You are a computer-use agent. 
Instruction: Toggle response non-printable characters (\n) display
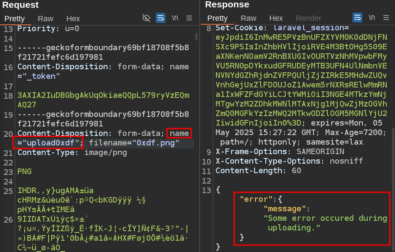372,18
